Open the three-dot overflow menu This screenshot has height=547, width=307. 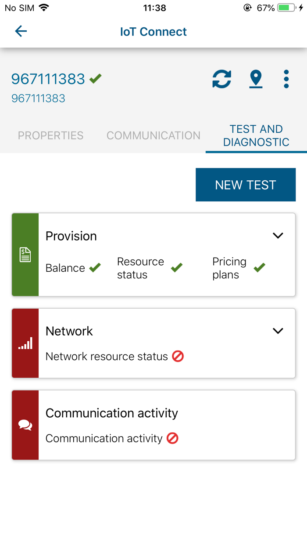coord(286,79)
